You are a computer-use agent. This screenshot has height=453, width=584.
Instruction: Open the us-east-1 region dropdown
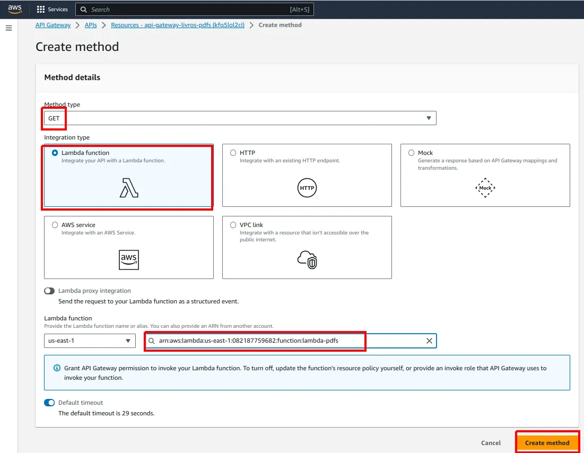(x=90, y=341)
